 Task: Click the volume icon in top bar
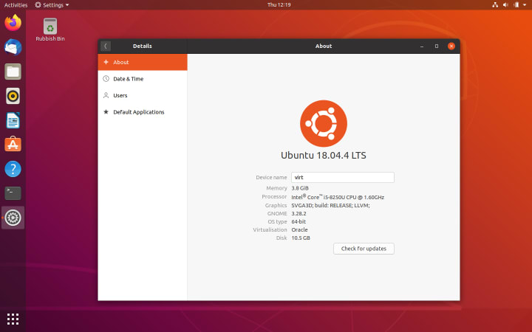click(505, 4)
